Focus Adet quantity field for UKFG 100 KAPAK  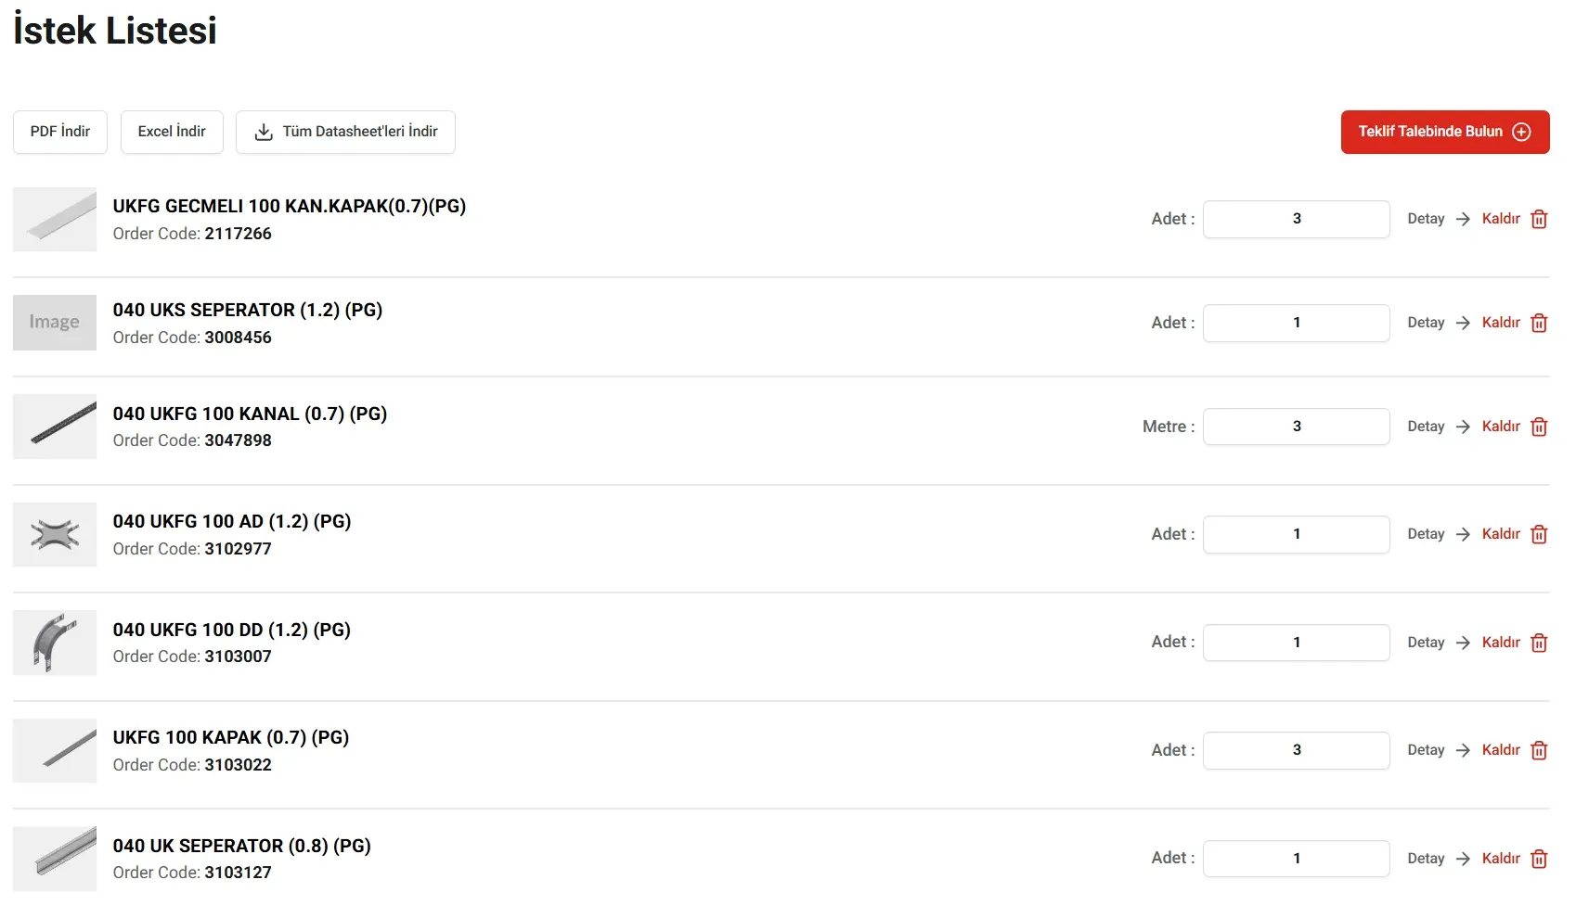[x=1296, y=750]
